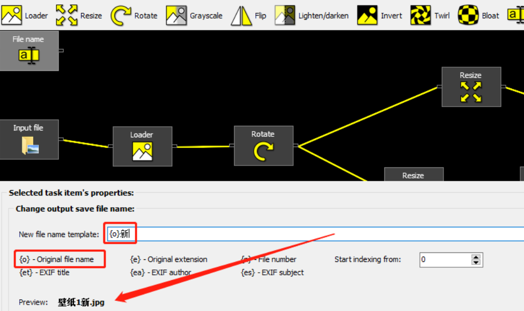
Task: Click the Change output save file name heading
Action: pyautogui.click(x=75, y=209)
